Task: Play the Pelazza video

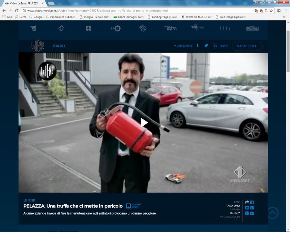Action: coord(144,122)
